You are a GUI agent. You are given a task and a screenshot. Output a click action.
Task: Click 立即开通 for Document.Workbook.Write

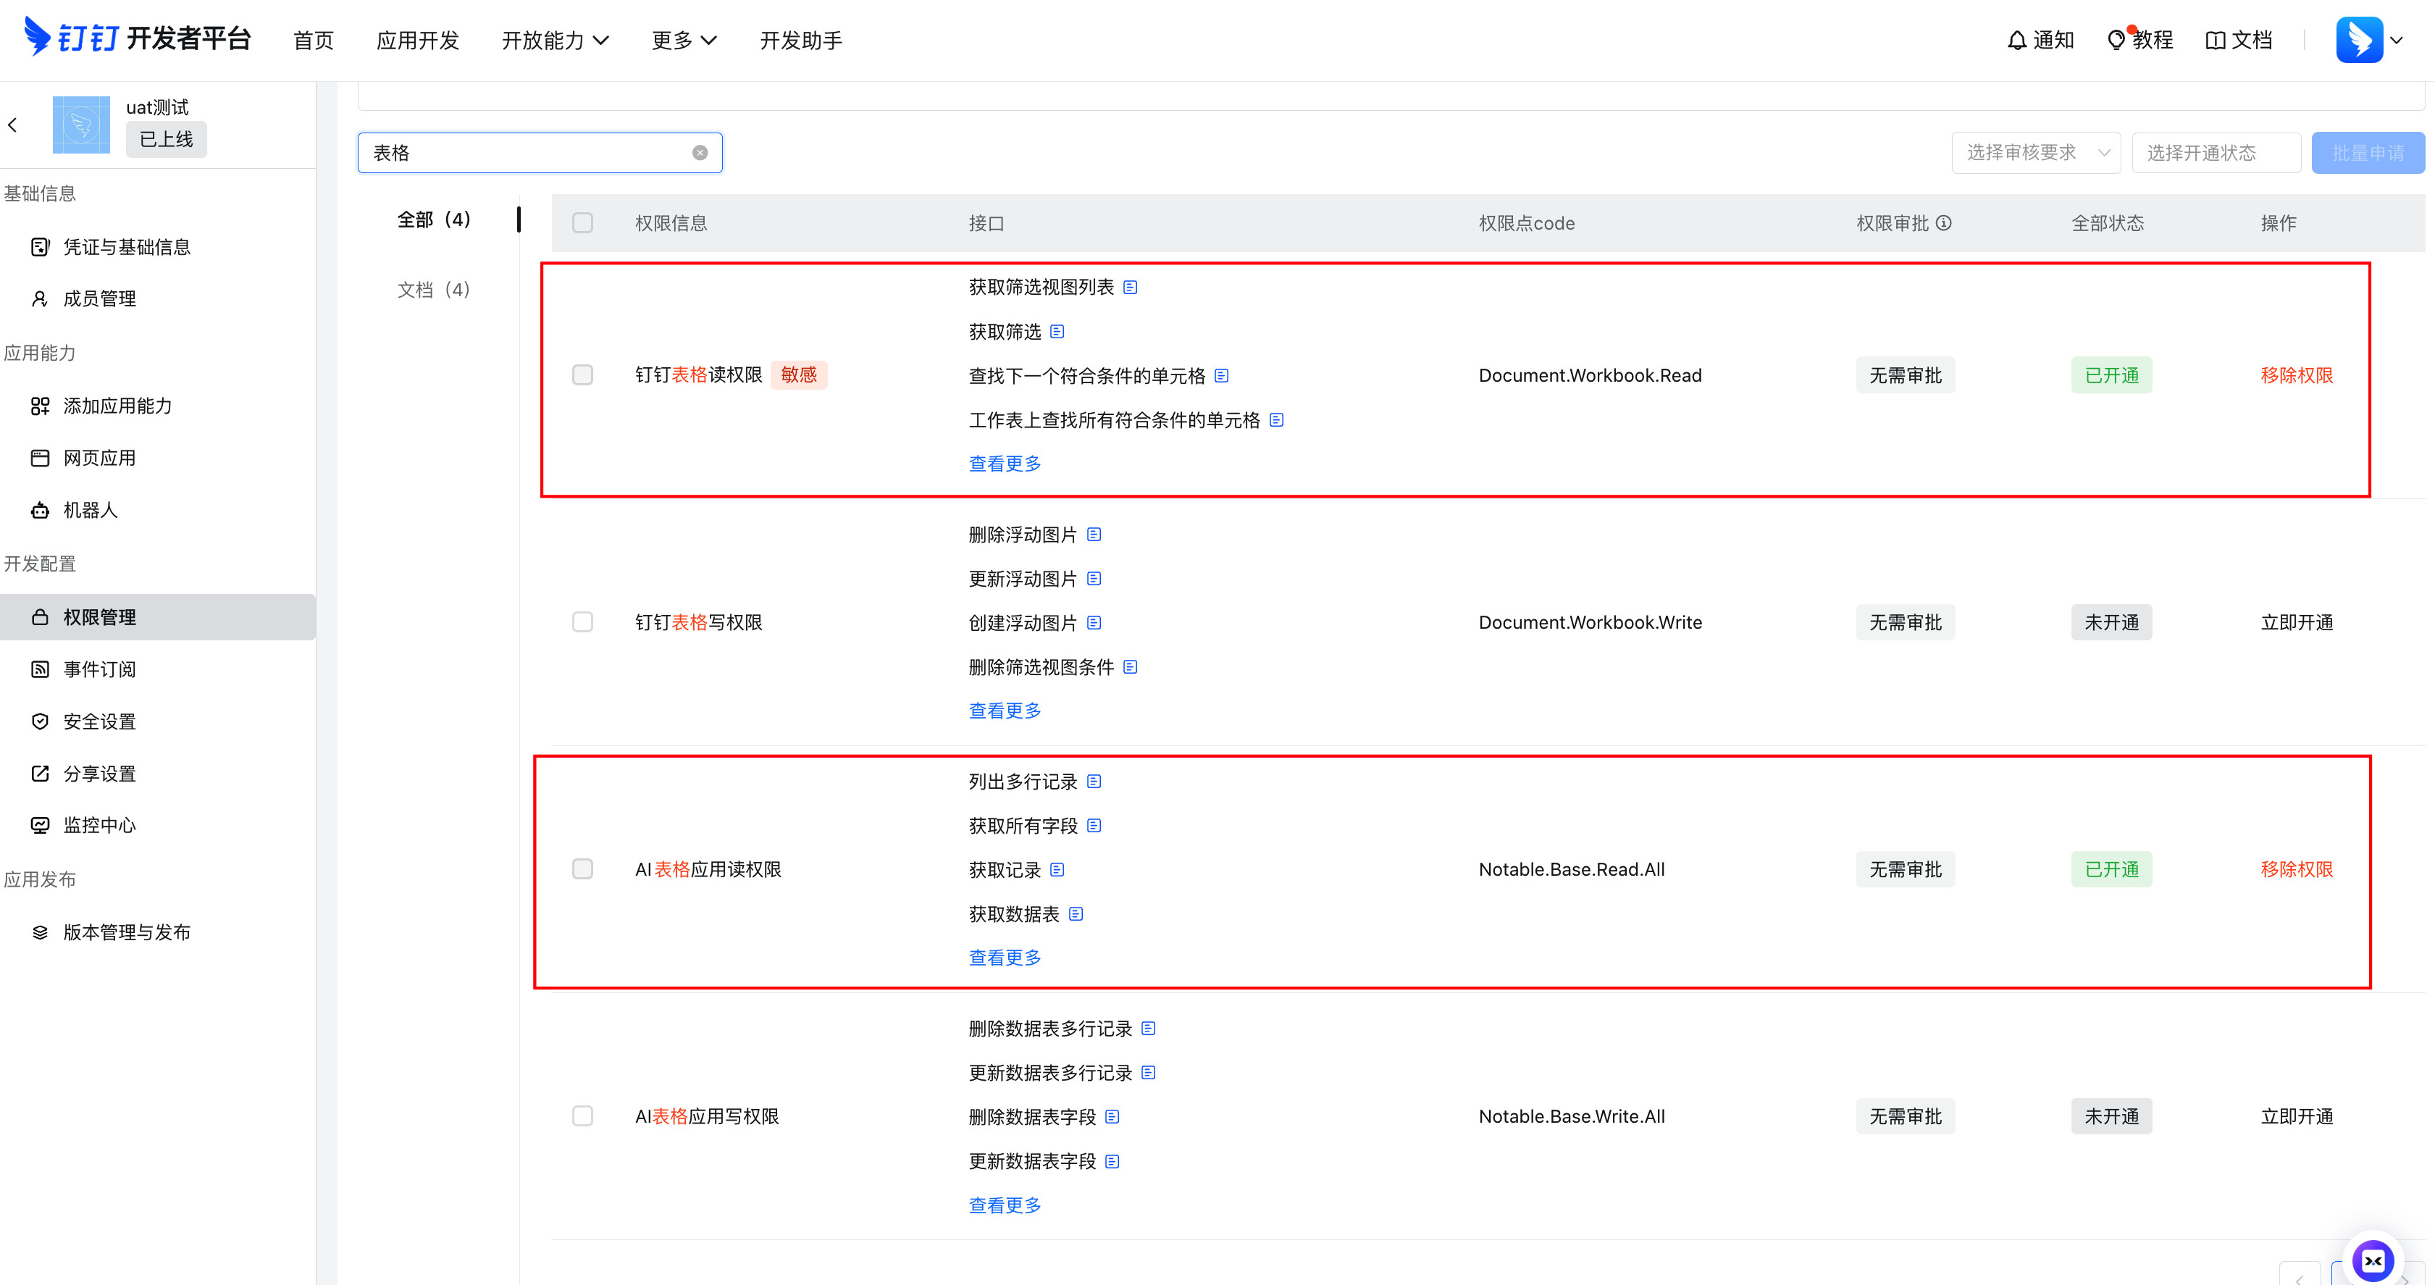[2297, 622]
